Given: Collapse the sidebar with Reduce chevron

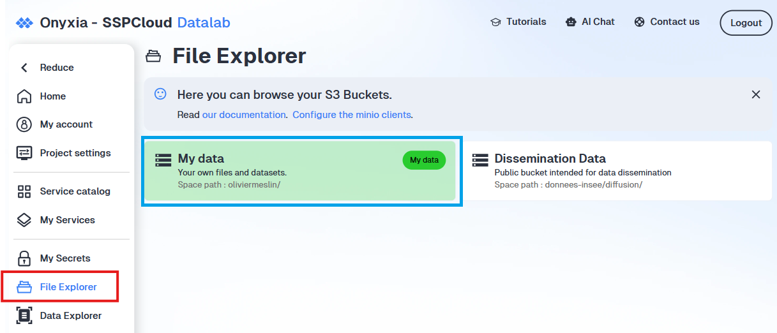Looking at the screenshot, I should pyautogui.click(x=24, y=68).
